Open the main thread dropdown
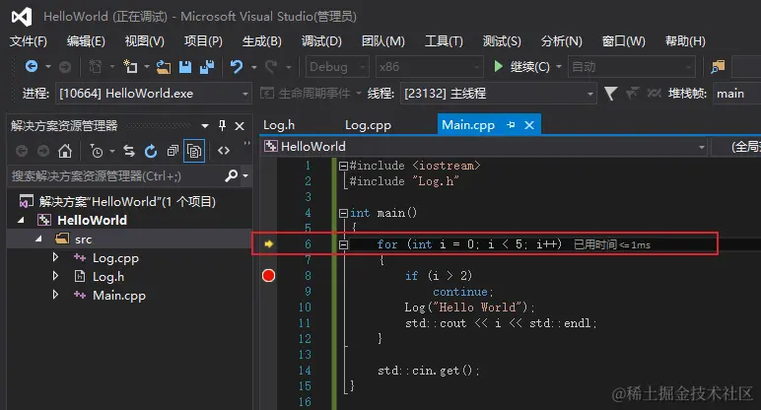Screen dimensions: 761x410 tap(499, 94)
